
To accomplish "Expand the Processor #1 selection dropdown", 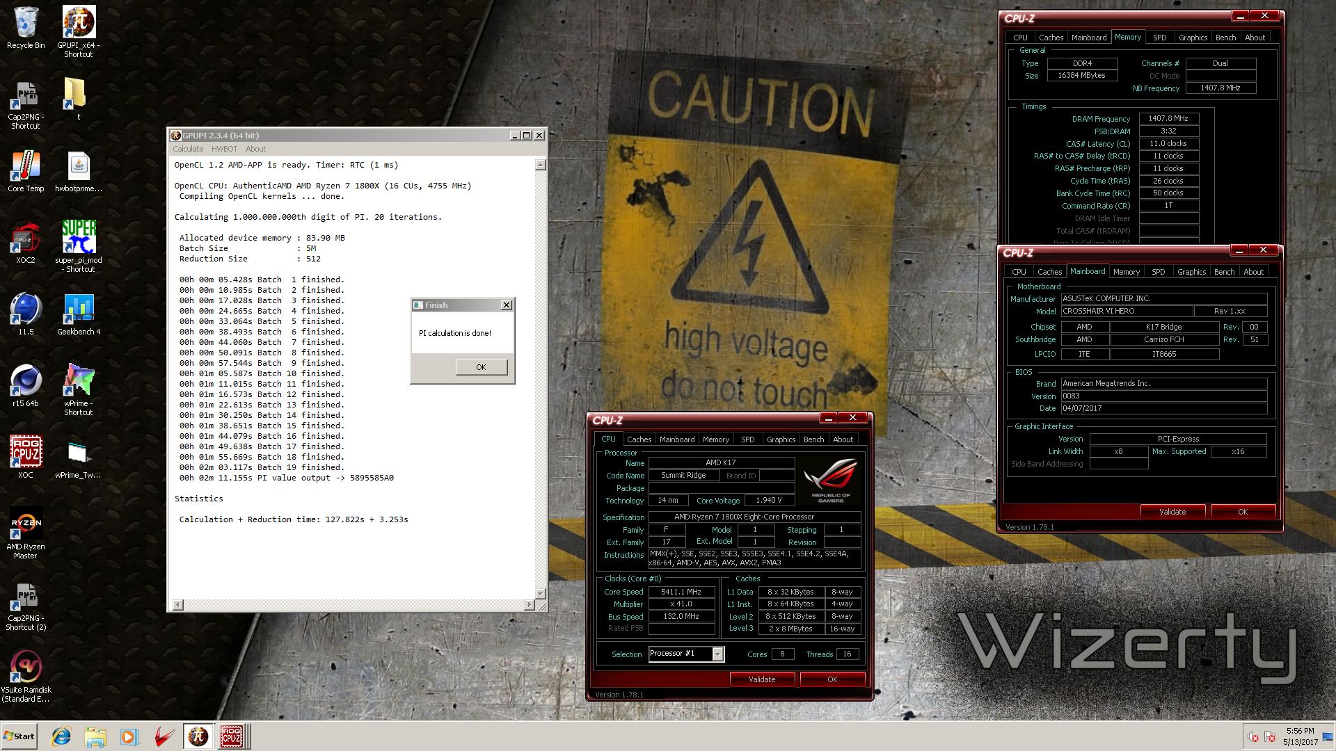I will point(717,654).
